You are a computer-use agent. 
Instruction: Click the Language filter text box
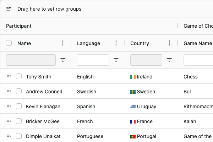click(93, 60)
